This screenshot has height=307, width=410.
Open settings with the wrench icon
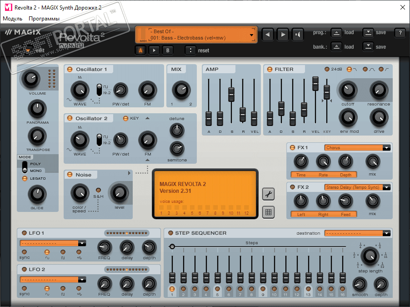[268, 194]
